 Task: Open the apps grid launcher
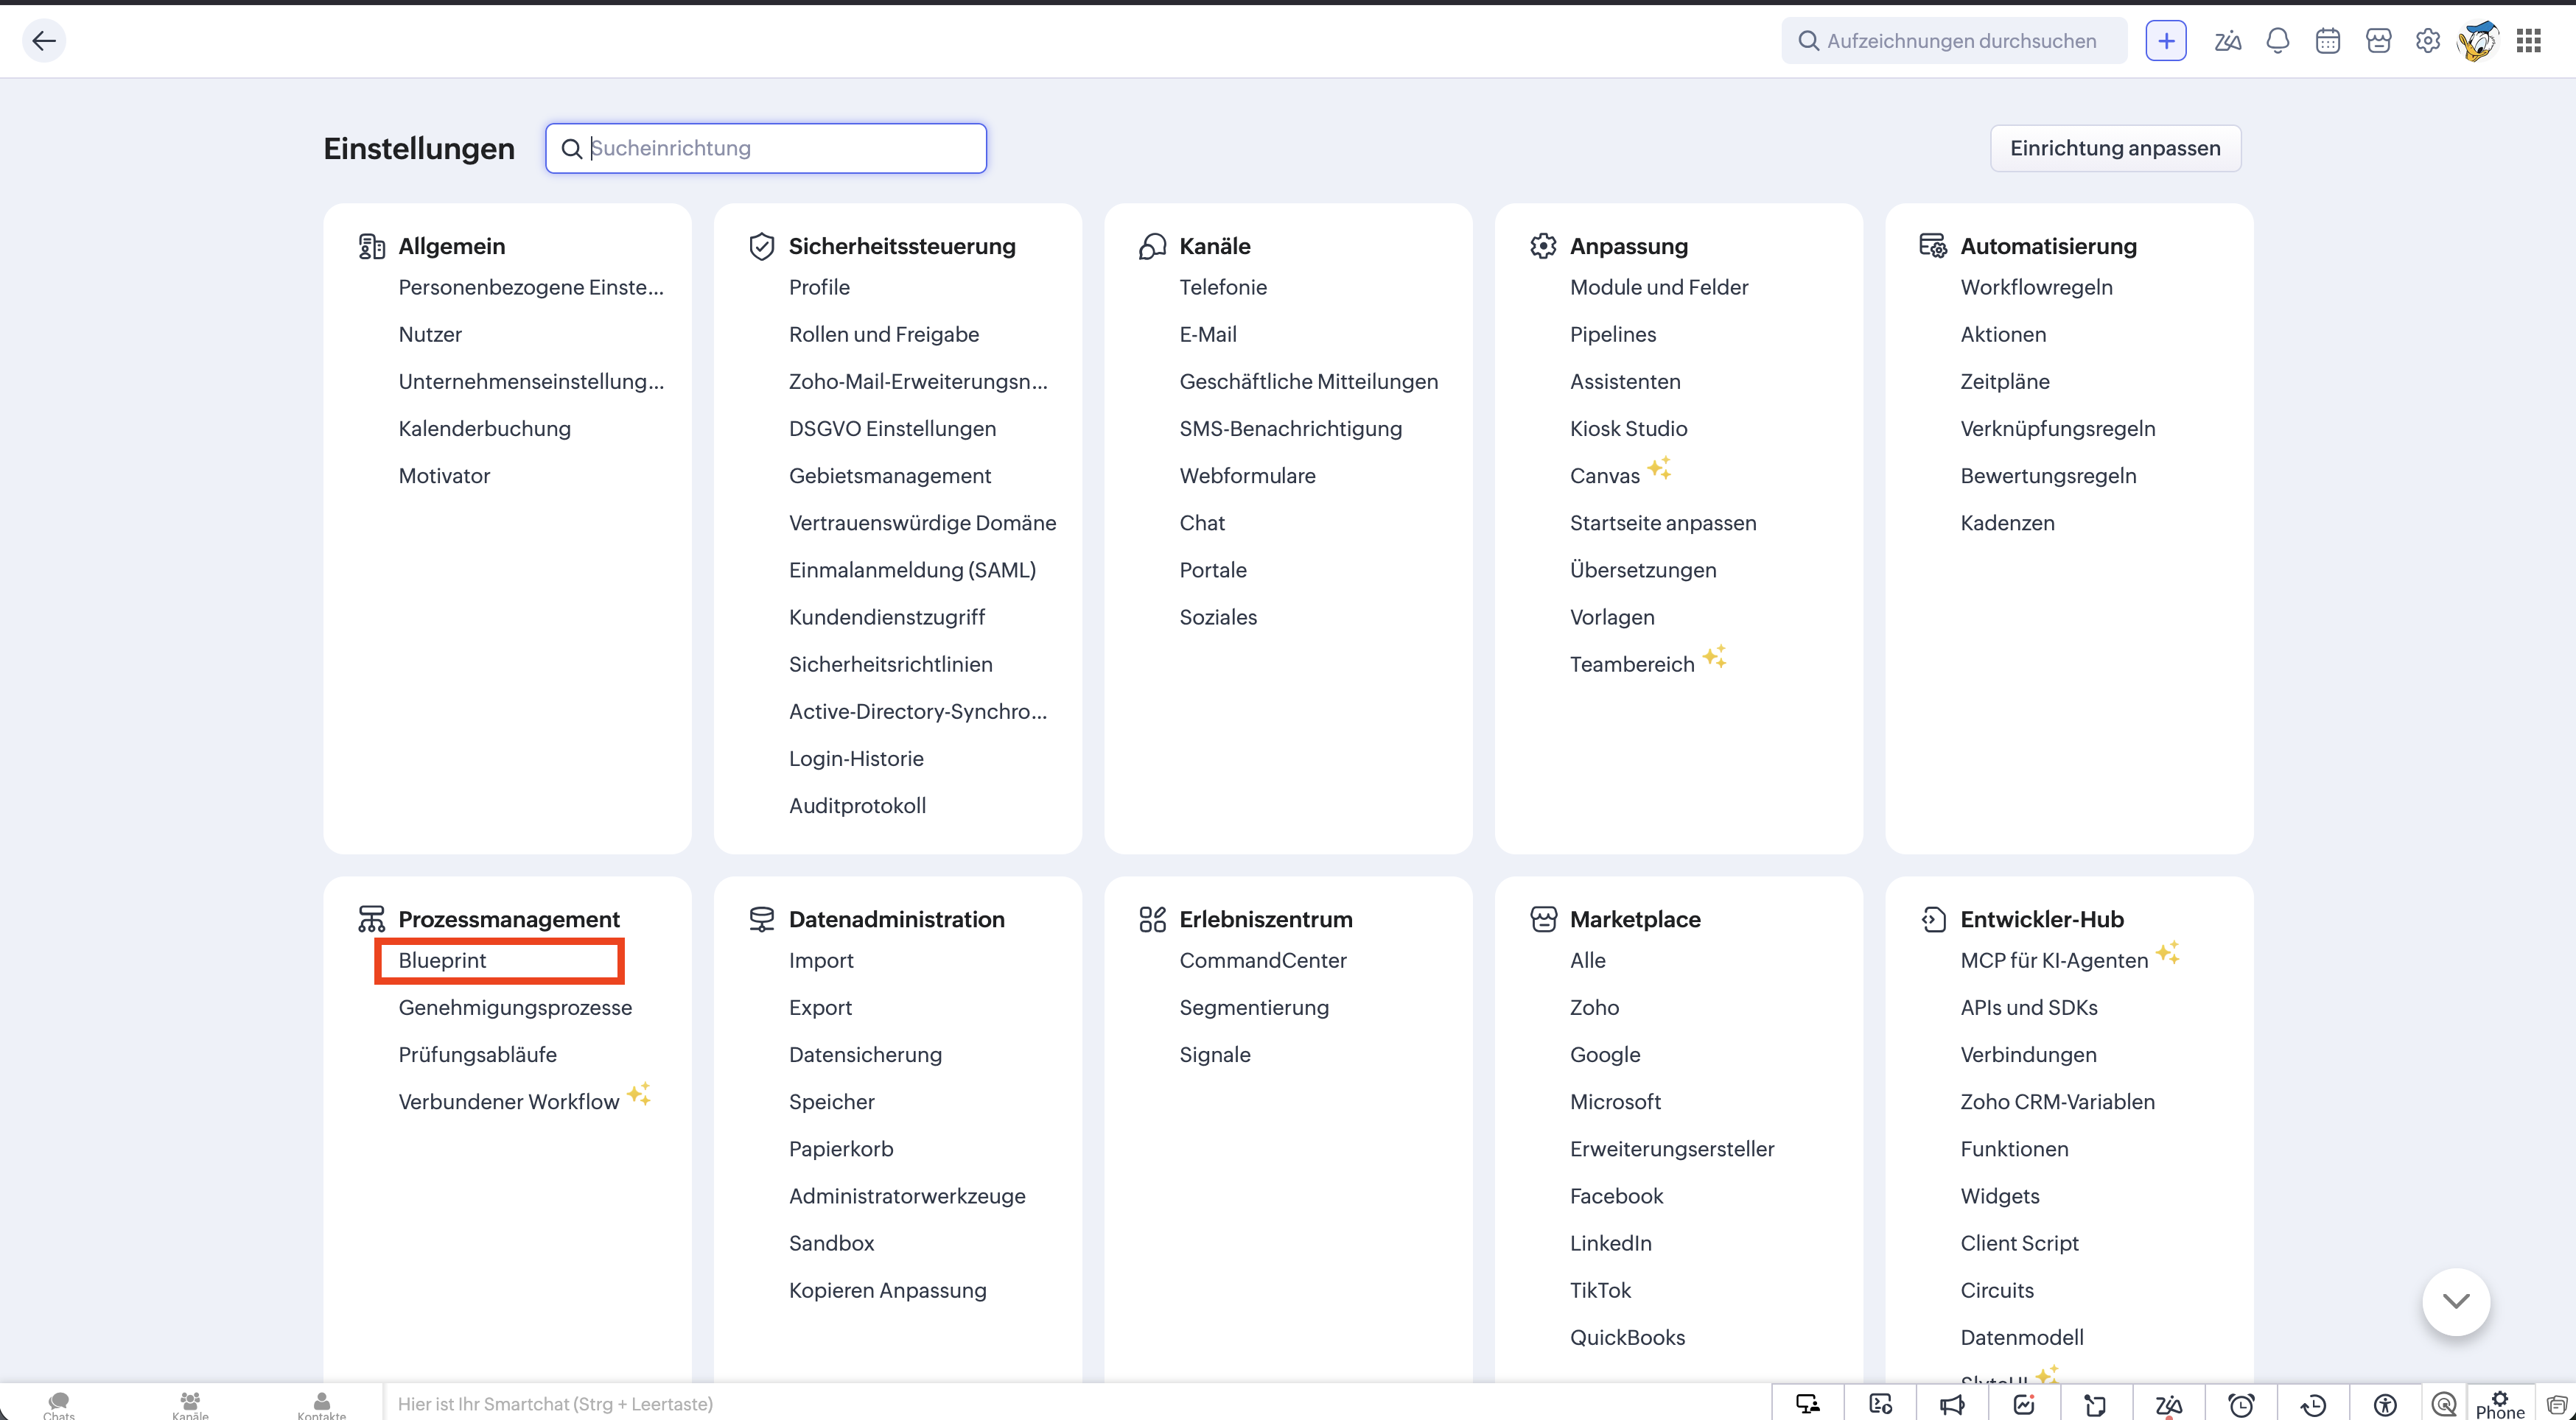pos(2529,41)
